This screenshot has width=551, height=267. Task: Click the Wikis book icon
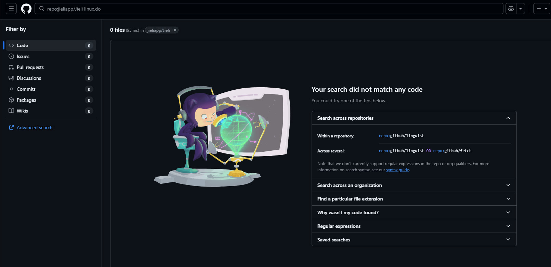[11, 111]
